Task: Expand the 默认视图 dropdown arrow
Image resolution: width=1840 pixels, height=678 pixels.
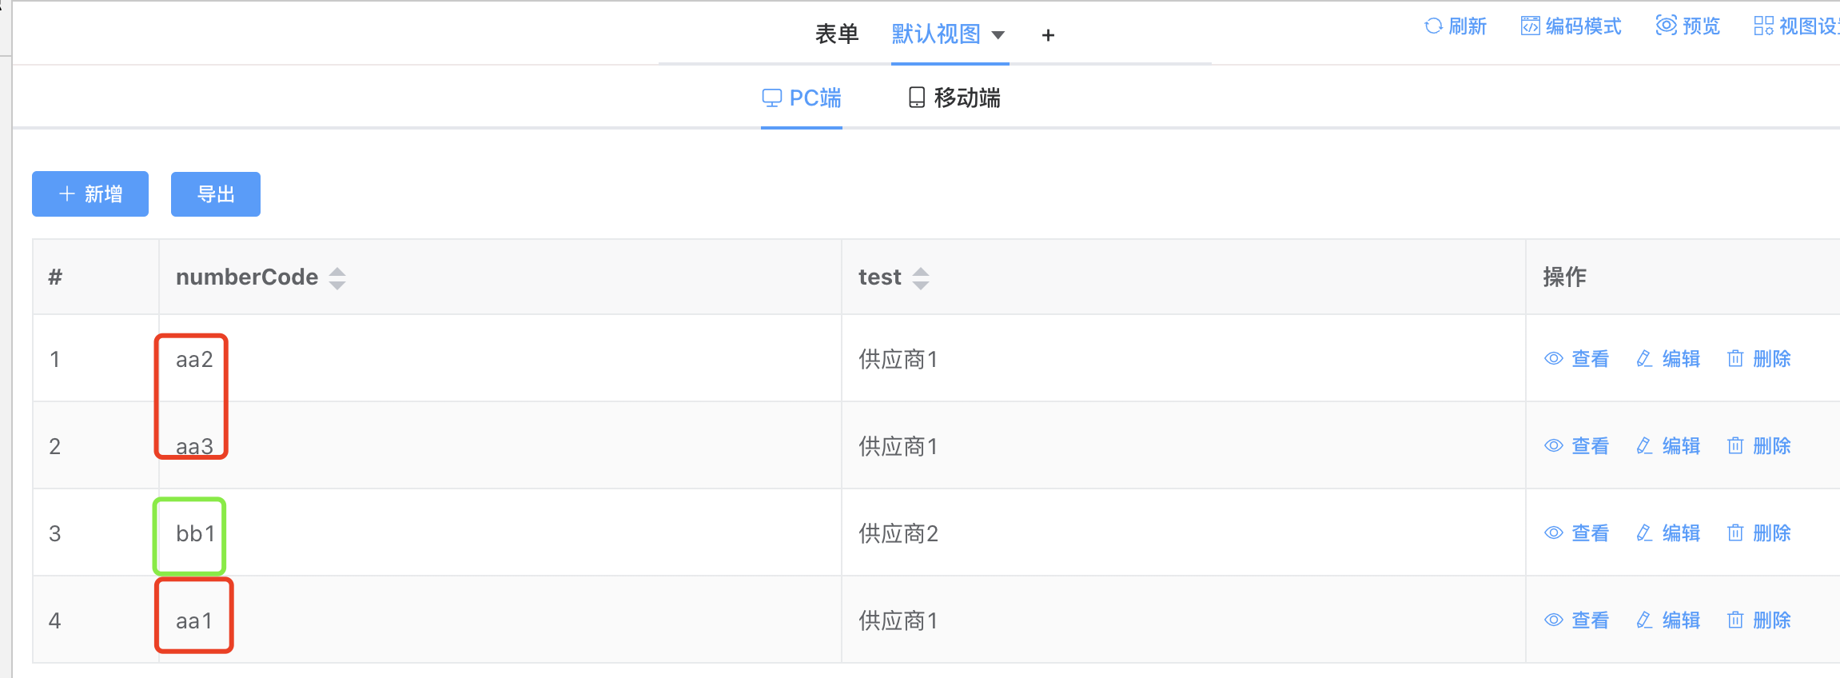Action: click(998, 35)
